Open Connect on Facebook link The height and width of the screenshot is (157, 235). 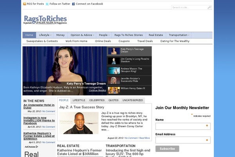coord(89,4)
